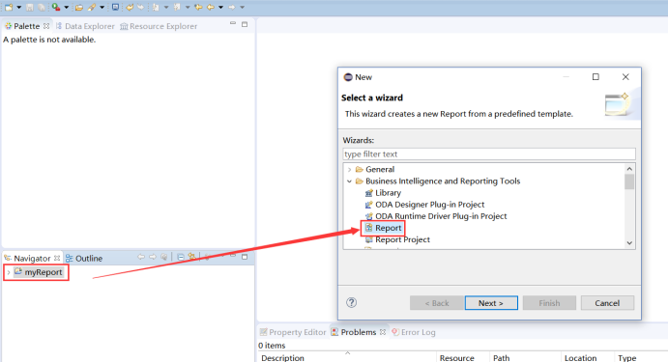The width and height of the screenshot is (668, 362).
Task: Select the myReport project in Navigator
Action: 39,272
